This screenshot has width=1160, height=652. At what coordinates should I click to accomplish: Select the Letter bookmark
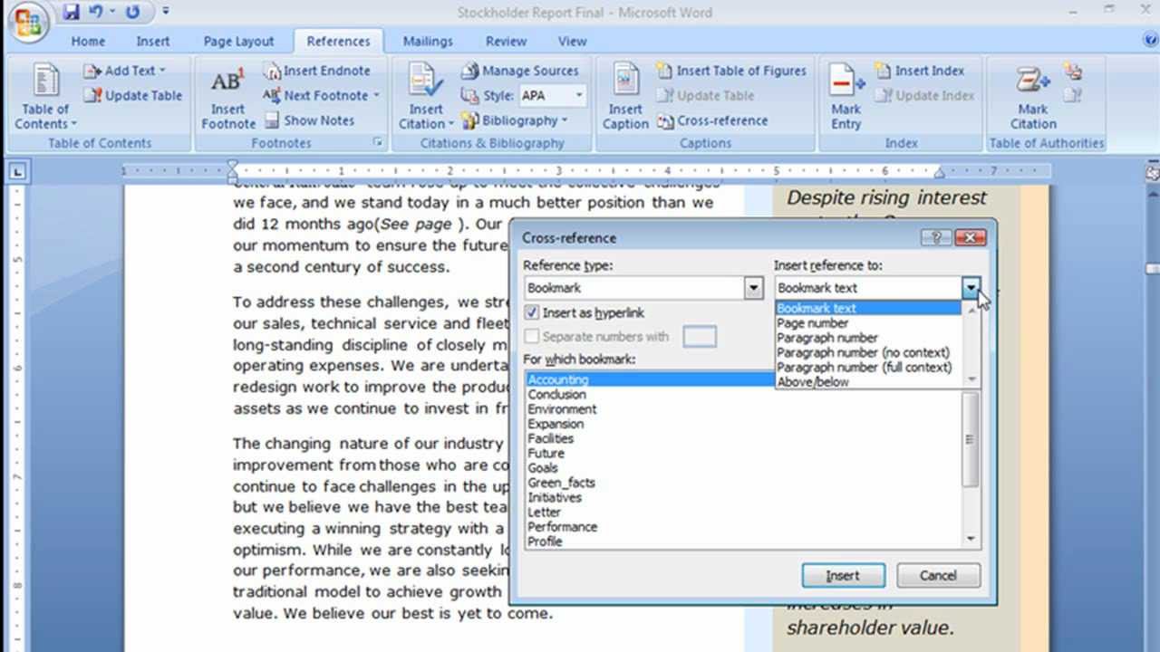click(743, 512)
